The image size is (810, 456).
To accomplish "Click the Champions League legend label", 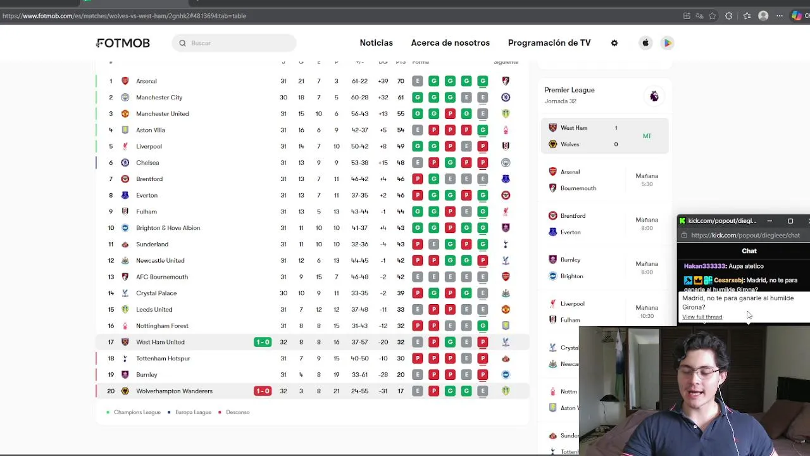I will coord(137,412).
